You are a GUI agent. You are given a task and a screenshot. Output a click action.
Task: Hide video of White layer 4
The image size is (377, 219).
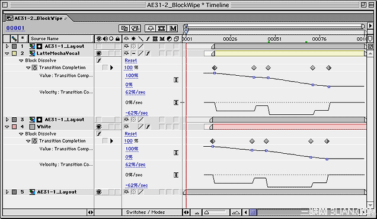click(98, 127)
